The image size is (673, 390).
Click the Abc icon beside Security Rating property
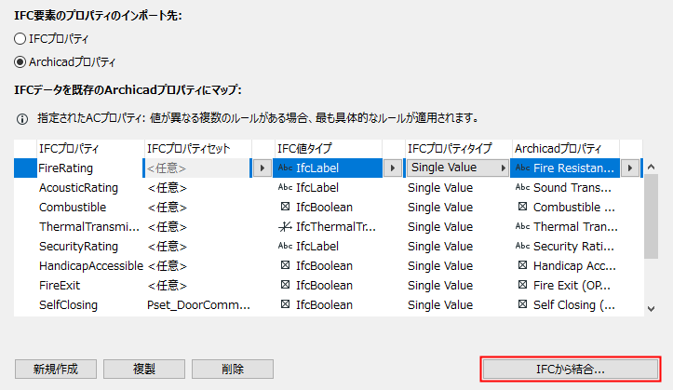522,246
